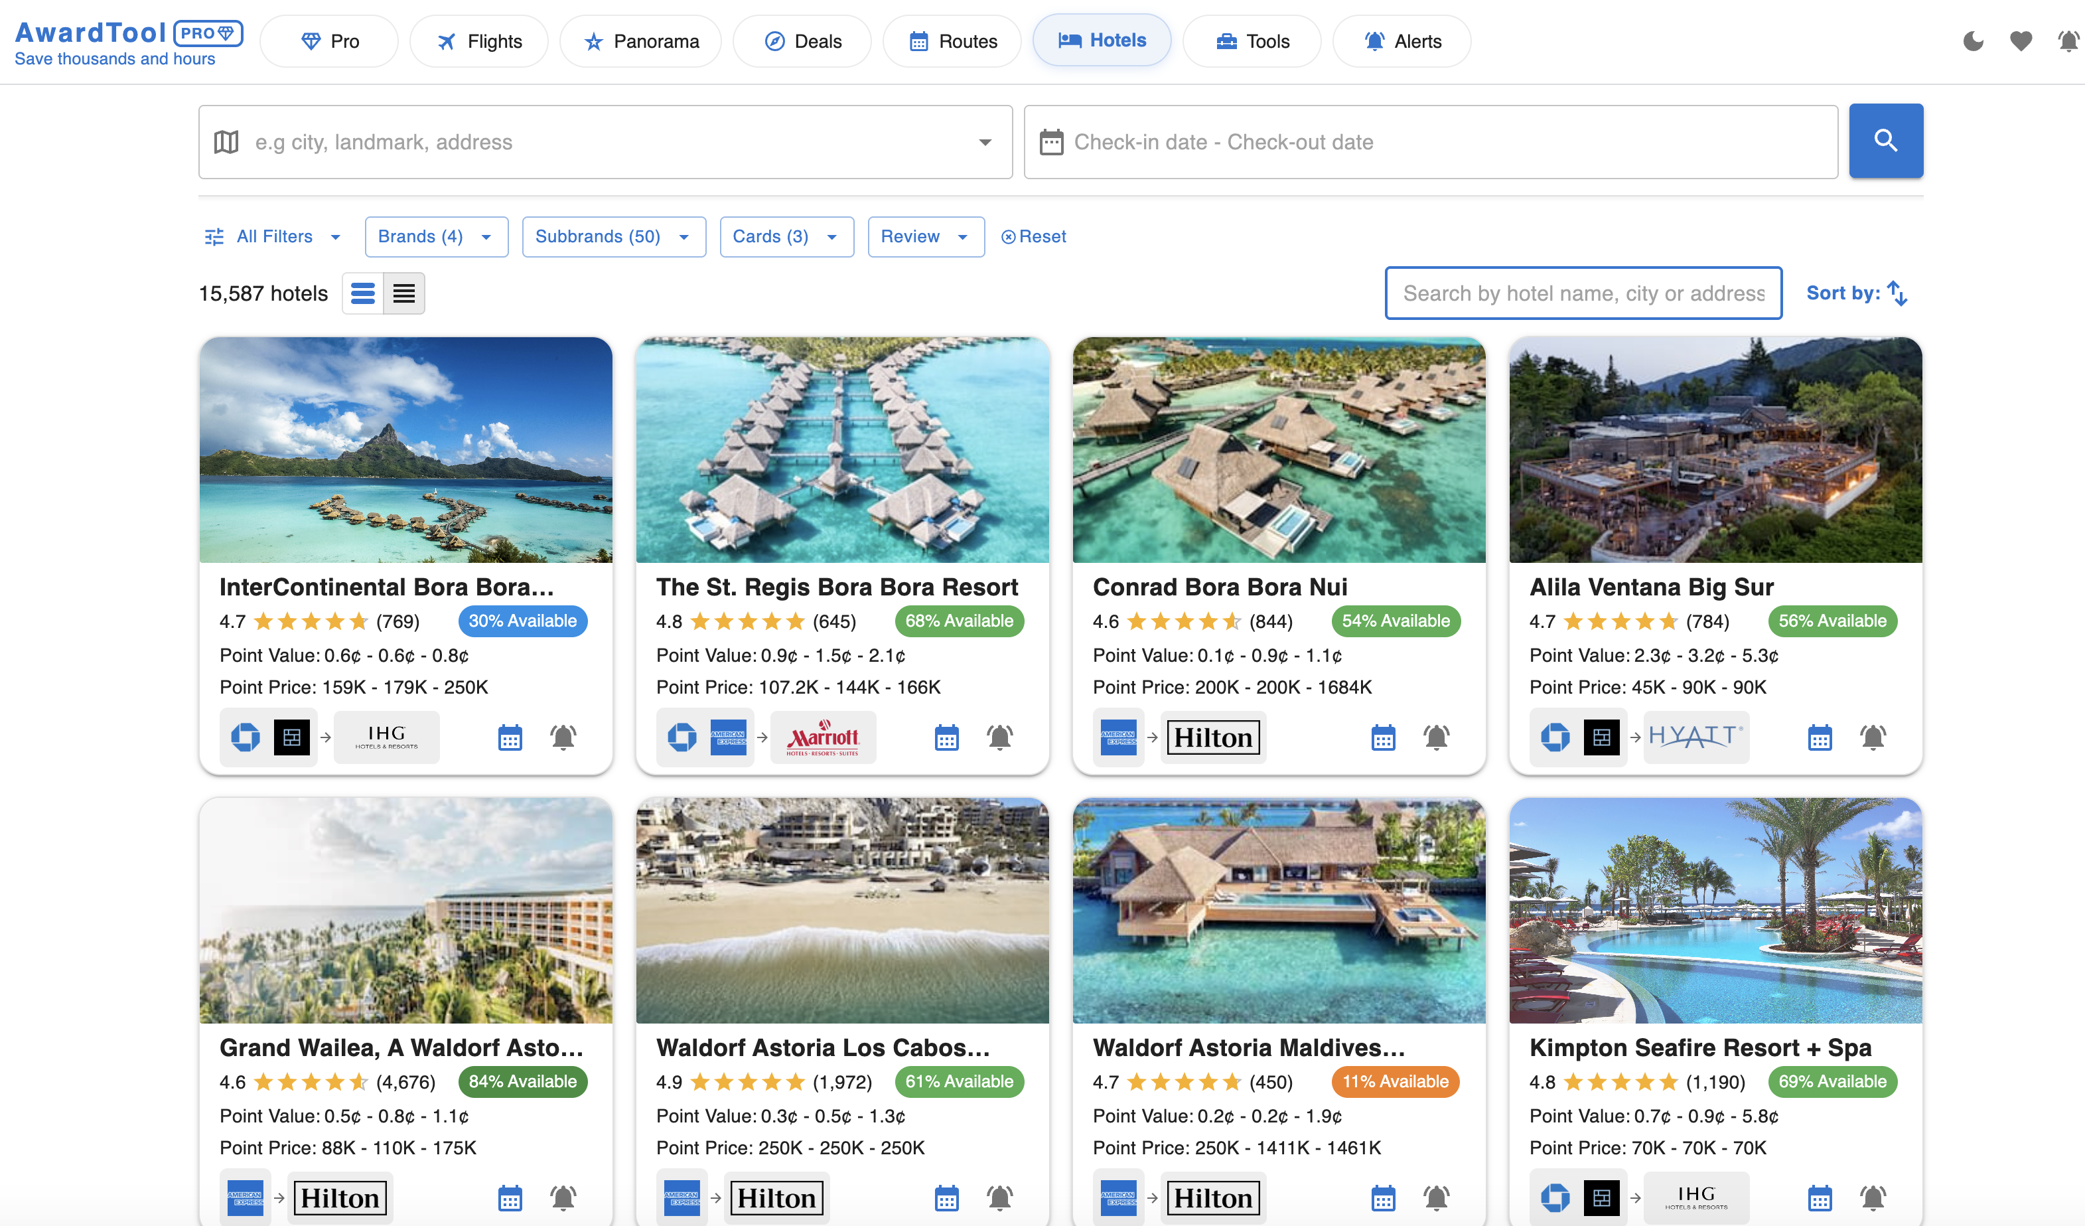Click the blue search magnifier button
The width and height of the screenshot is (2085, 1226).
1886,141
